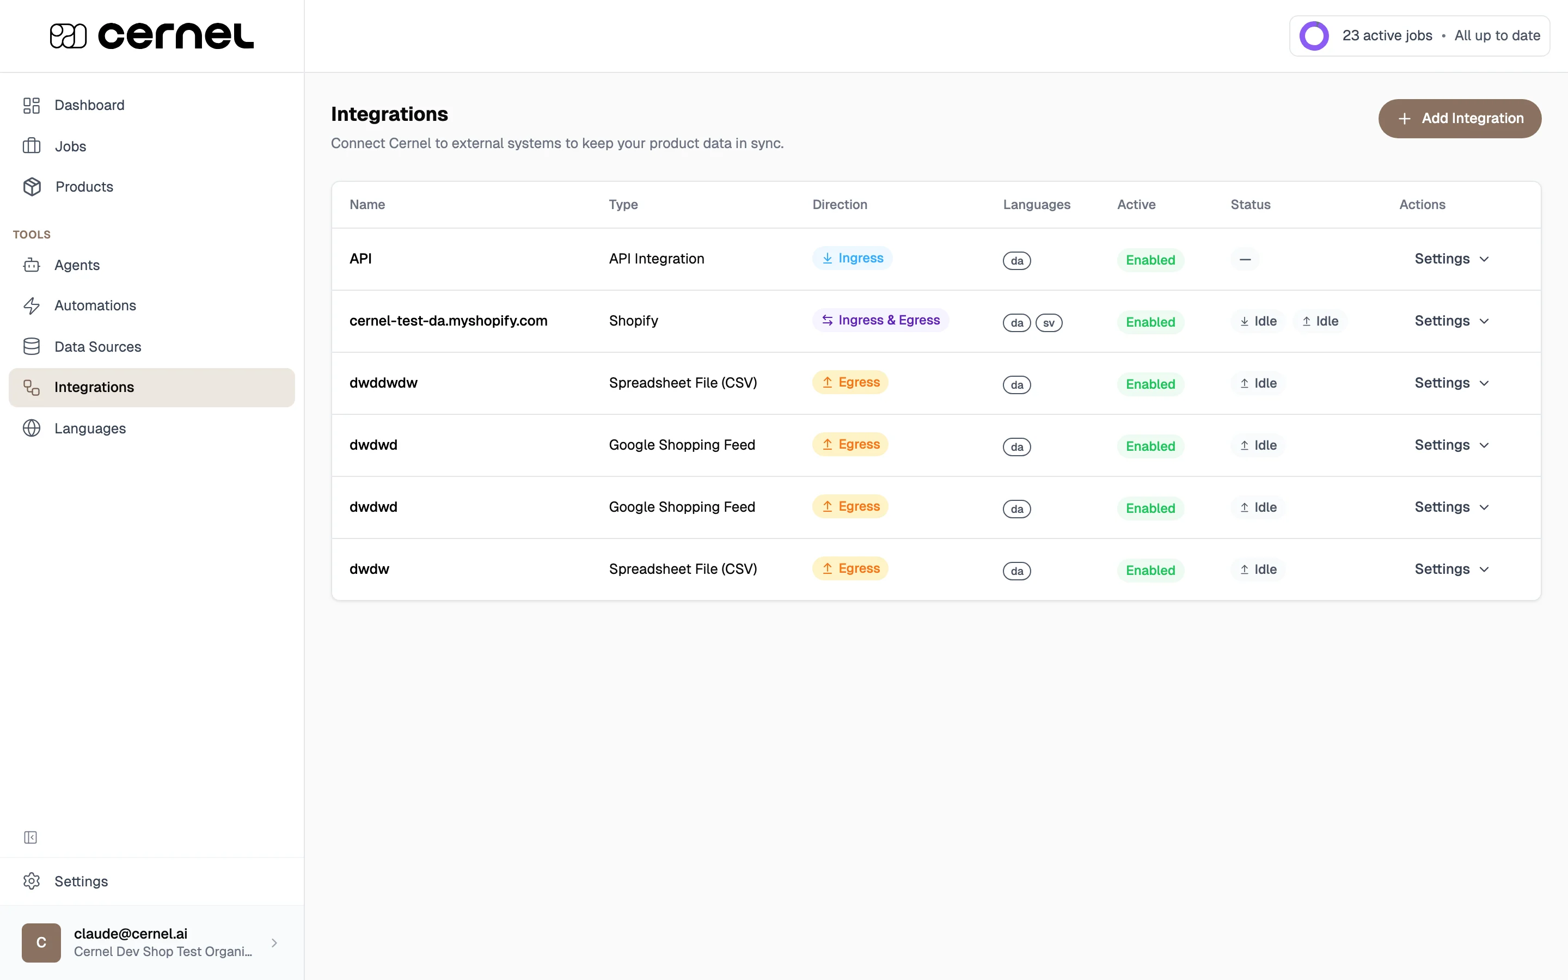The height and width of the screenshot is (980, 1568).
Task: Click the dwddwdw integration name
Action: tap(383, 383)
